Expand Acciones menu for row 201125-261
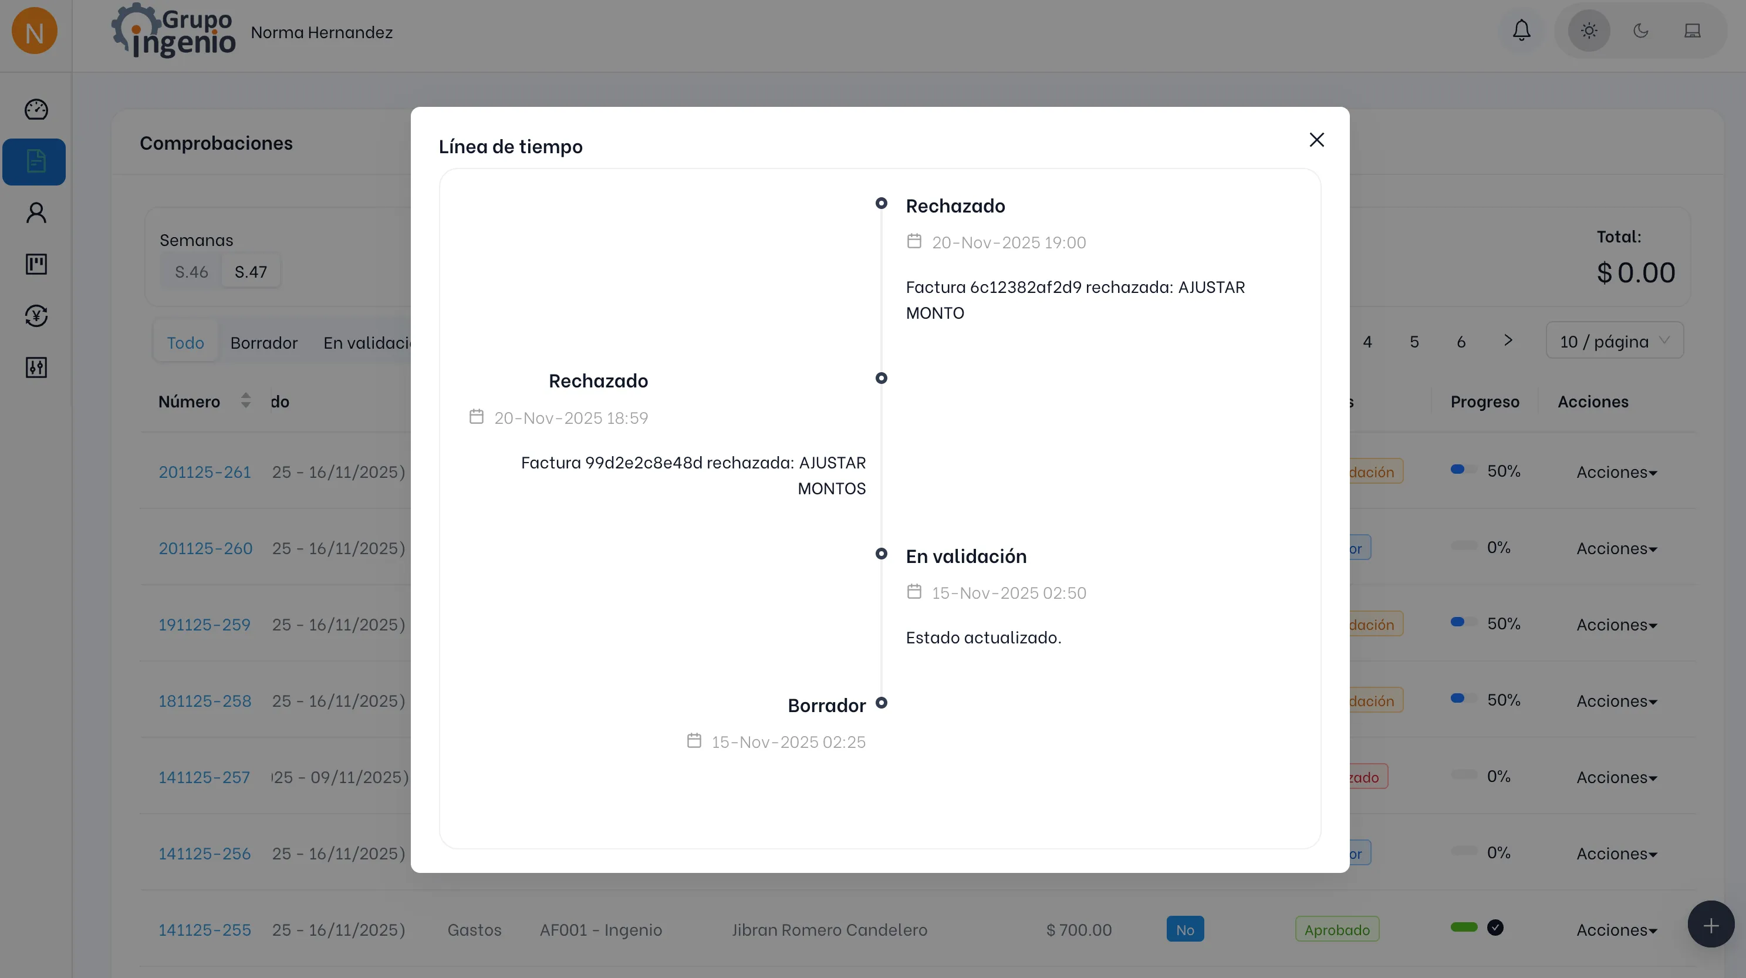Viewport: 1746px width, 978px height. (1616, 473)
